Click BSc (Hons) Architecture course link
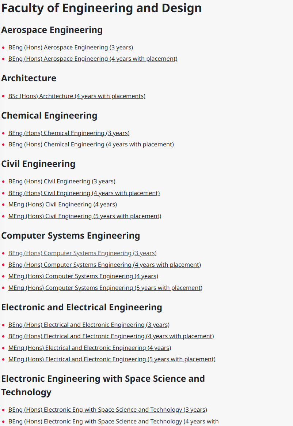Image resolution: width=293 pixels, height=426 pixels. click(77, 96)
